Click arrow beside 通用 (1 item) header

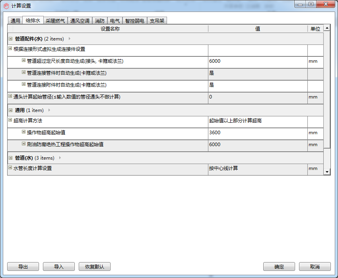point(49,110)
